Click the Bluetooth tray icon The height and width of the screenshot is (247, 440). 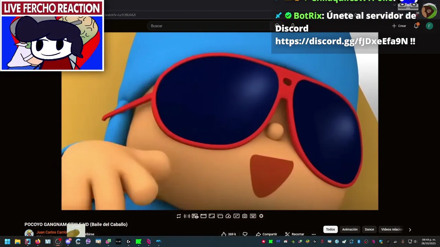[359, 242]
